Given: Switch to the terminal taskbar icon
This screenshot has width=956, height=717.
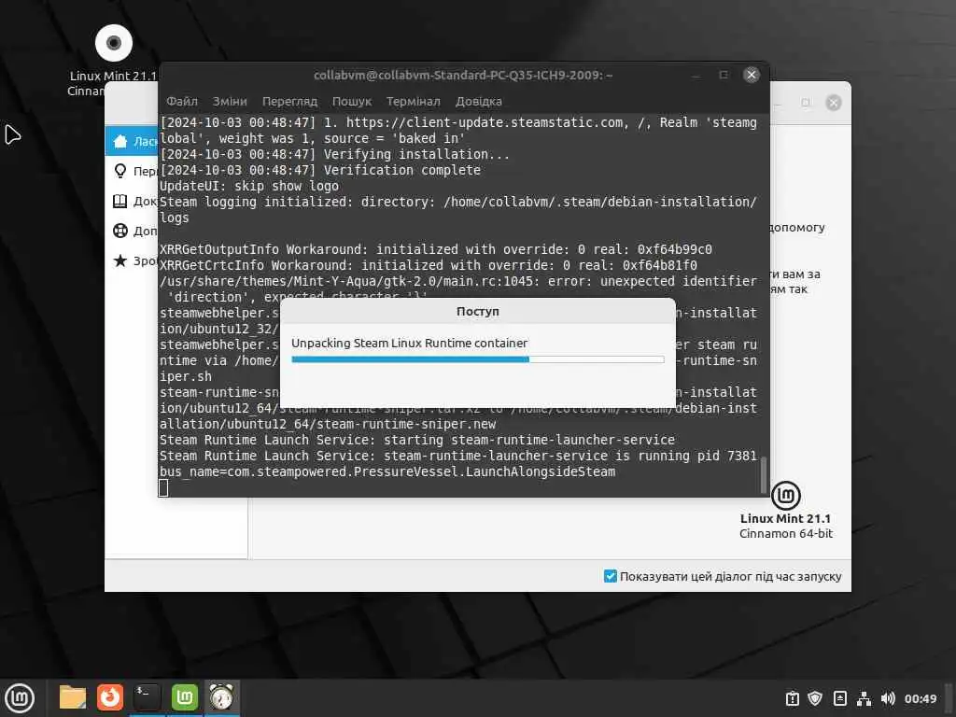Looking at the screenshot, I should click(x=147, y=697).
